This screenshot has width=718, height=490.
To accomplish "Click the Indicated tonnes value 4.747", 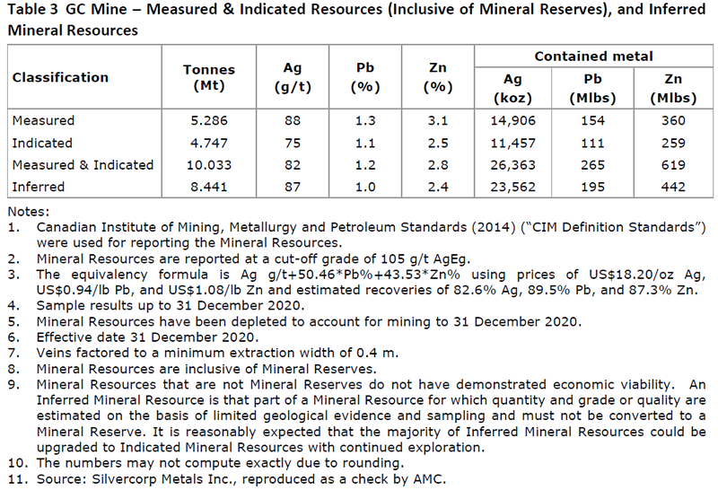I will point(208,143).
